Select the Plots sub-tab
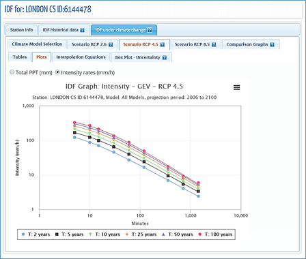This screenshot has width=306, height=259. (42, 57)
